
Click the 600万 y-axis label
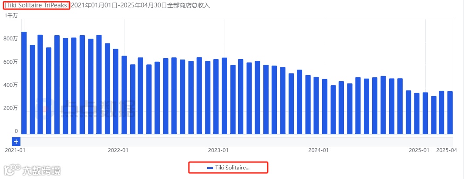[x=11, y=62]
